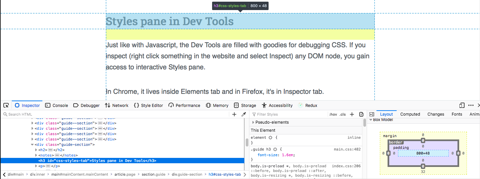Click the margin label in Box Model
Image resolution: width=480 pixels, height=179 pixels.
click(x=390, y=136)
